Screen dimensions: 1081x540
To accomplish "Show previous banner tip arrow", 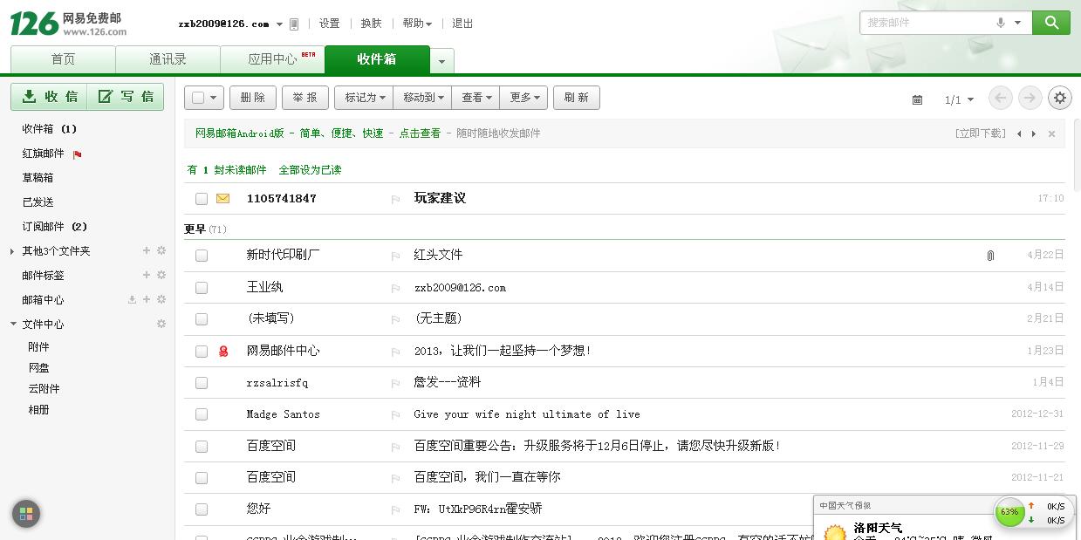I will [x=1019, y=133].
